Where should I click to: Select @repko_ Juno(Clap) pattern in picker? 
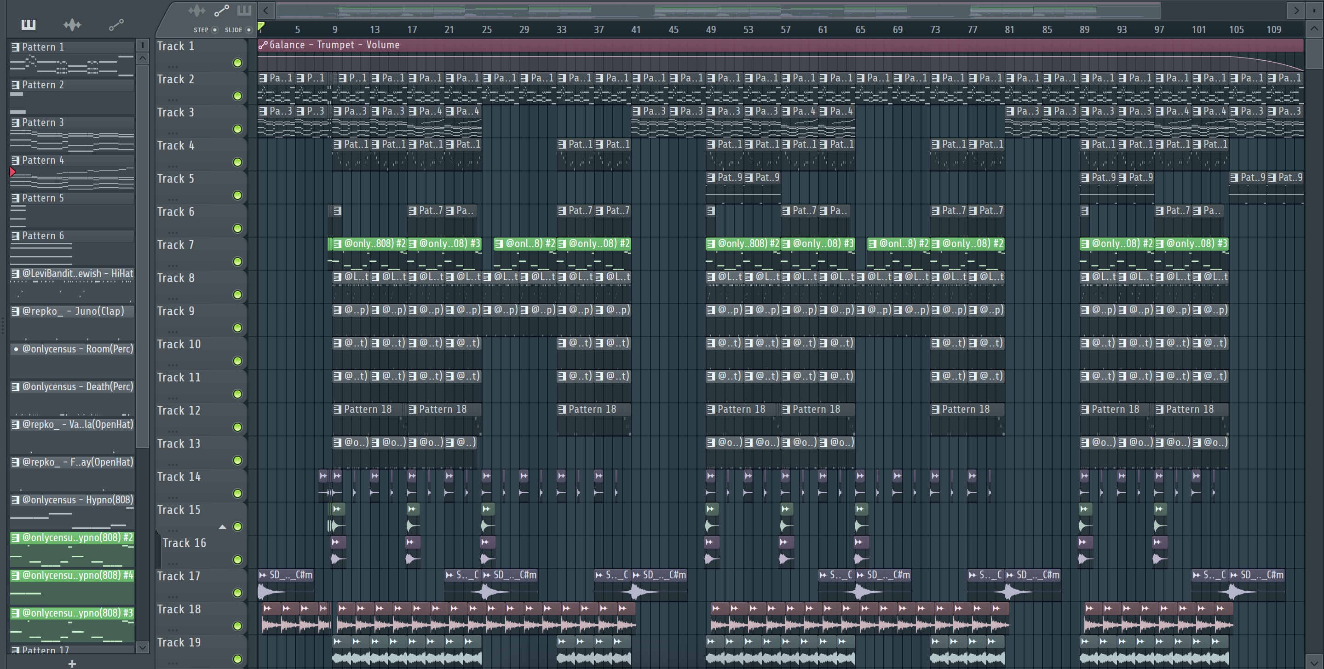[72, 322]
